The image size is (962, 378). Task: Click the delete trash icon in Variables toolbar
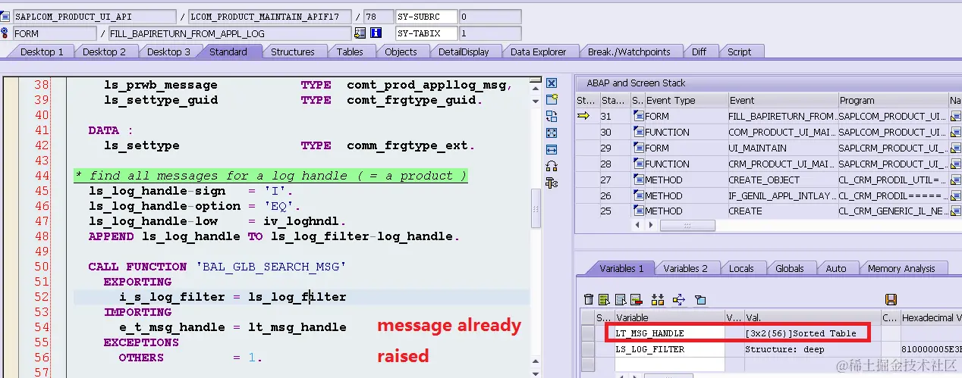pos(589,300)
